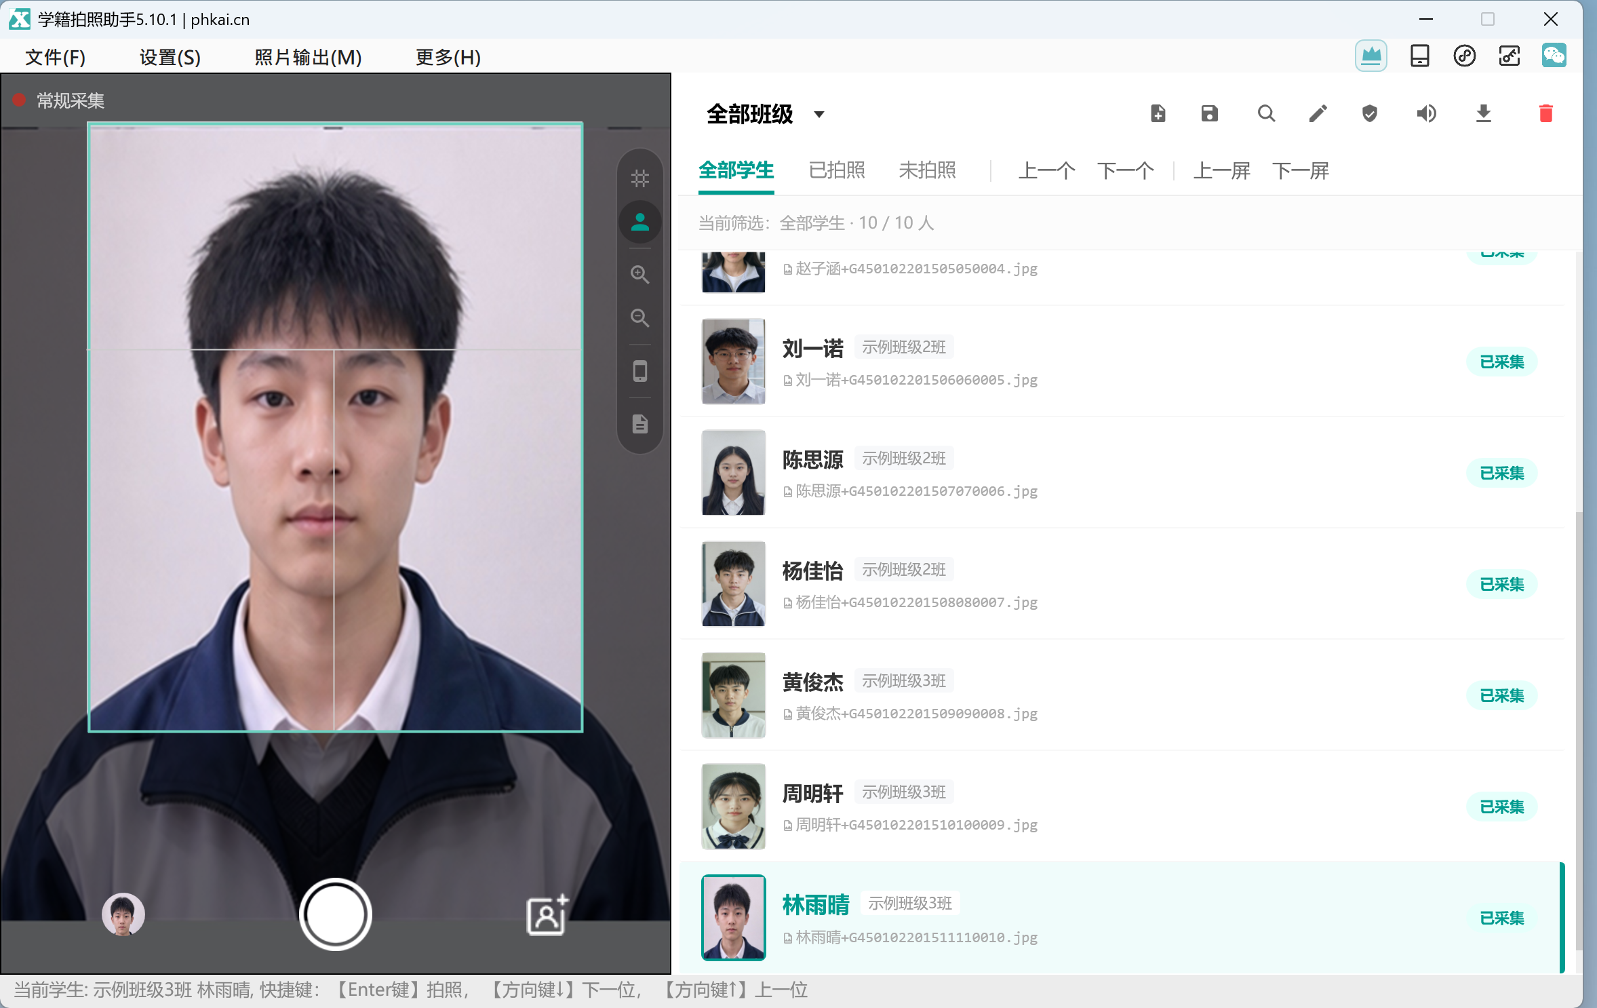Image resolution: width=1597 pixels, height=1008 pixels.
Task: Click the round shutter capture button
Action: 335,914
